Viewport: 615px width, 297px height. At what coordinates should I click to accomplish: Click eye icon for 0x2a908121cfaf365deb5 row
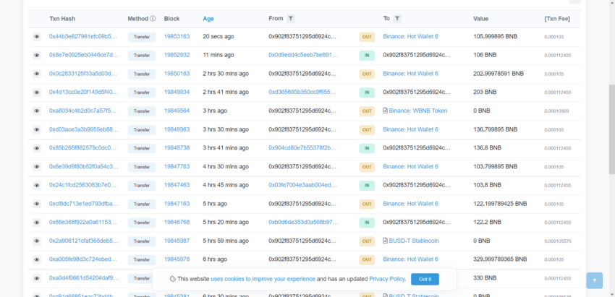coord(36,241)
